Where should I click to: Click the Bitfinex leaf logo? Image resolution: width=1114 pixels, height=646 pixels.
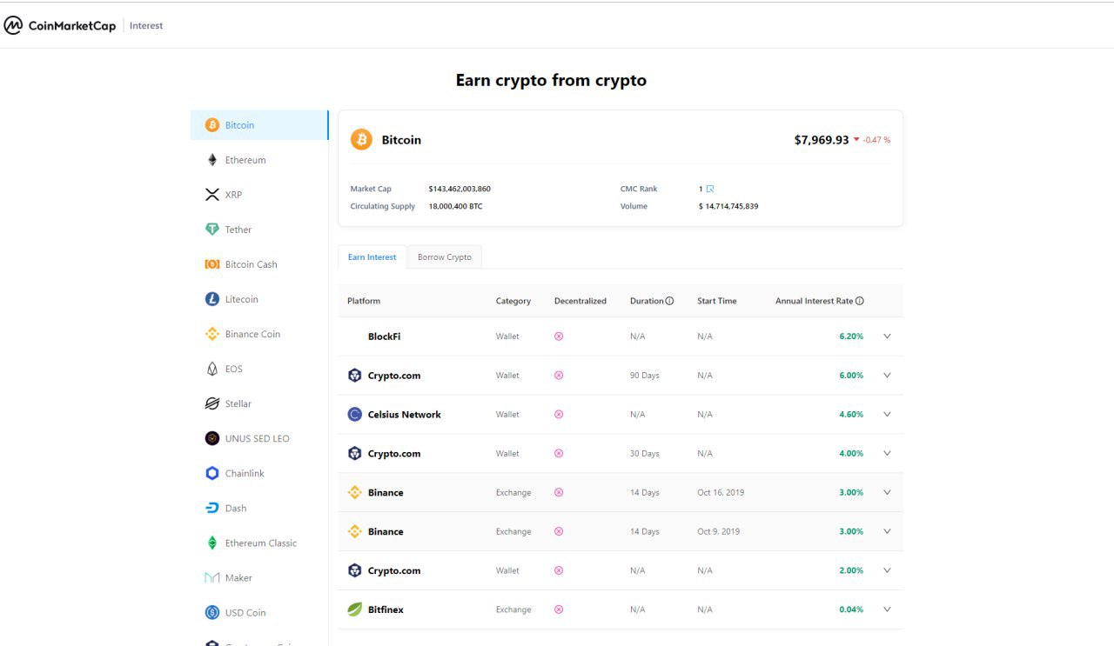tap(354, 609)
